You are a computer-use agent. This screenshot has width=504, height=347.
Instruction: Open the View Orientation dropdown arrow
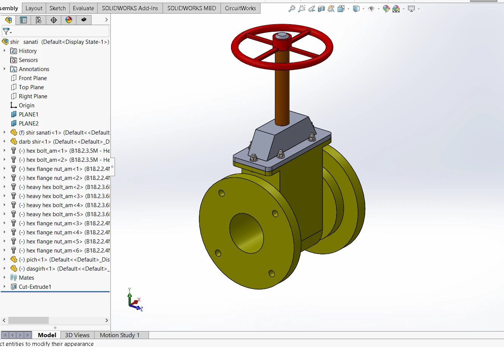(348, 9)
